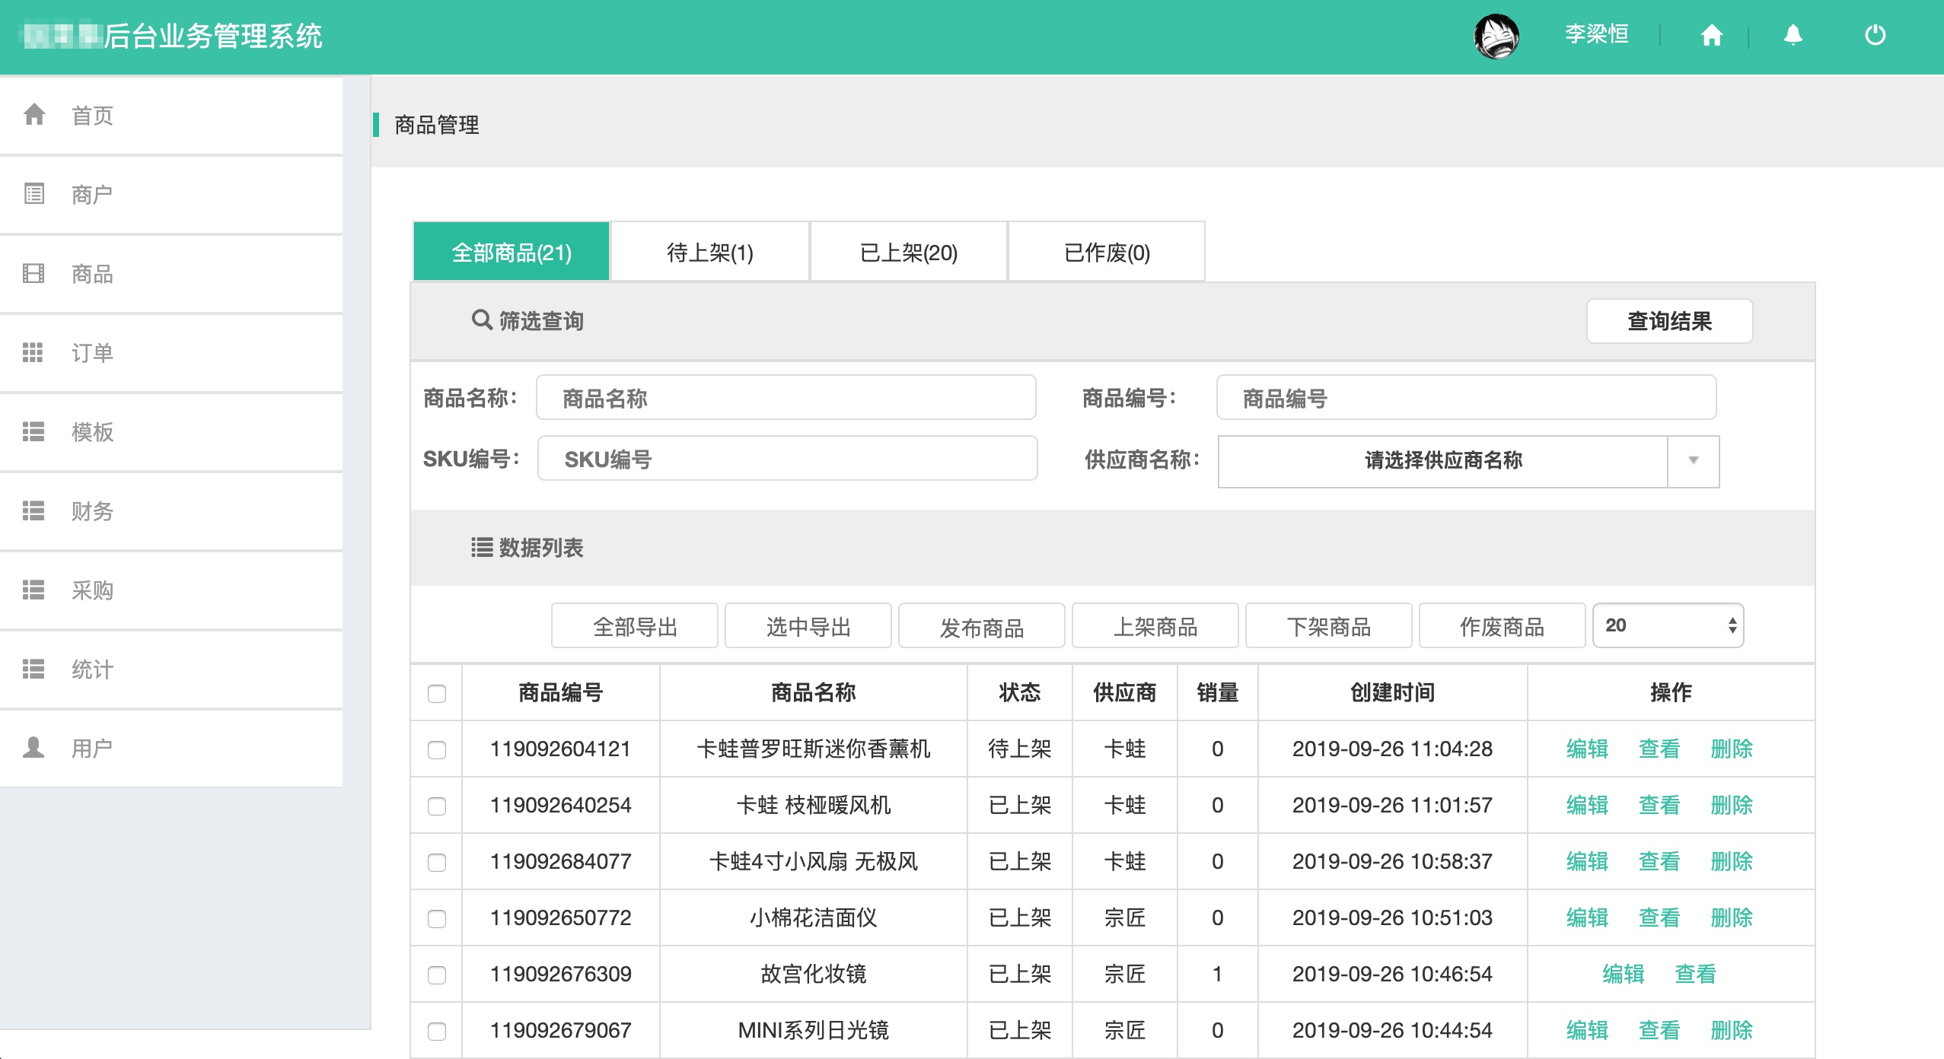Click the 下架商品 button
Screen dimensions: 1944x1059
point(1329,626)
